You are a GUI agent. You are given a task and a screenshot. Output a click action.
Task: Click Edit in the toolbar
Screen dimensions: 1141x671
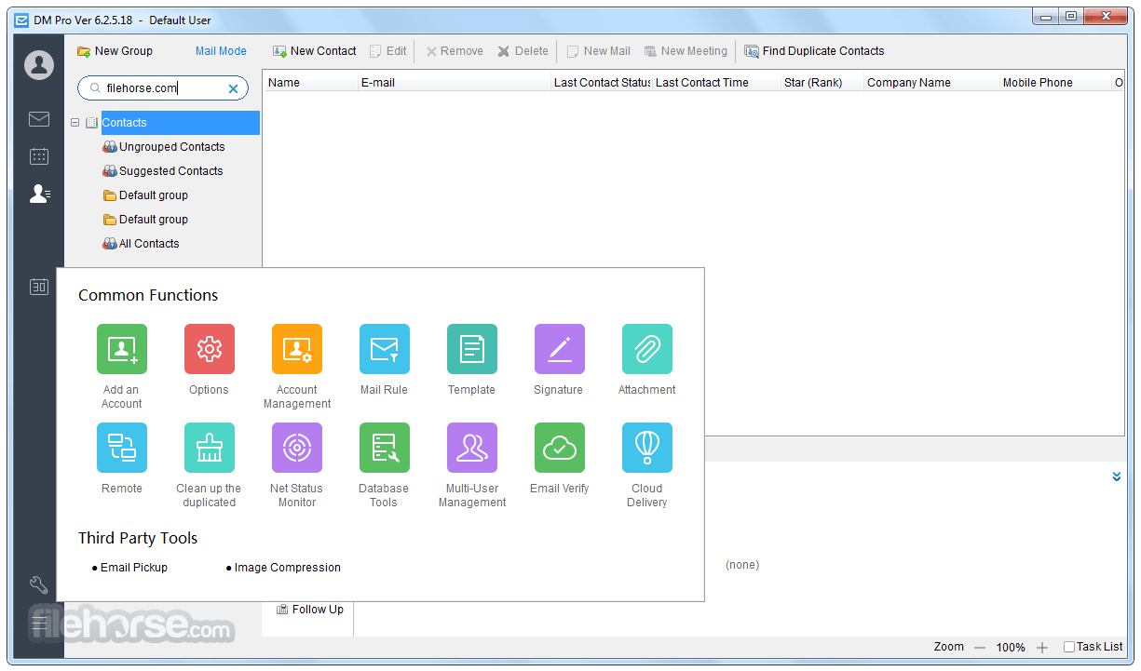coord(388,51)
